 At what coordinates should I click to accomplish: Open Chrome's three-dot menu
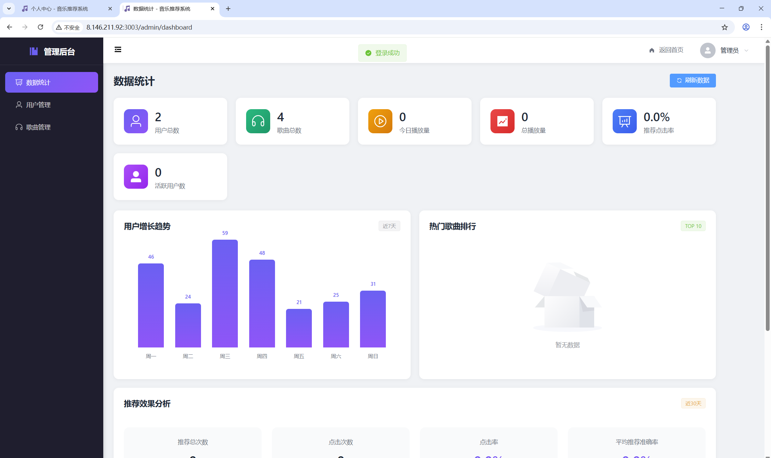click(x=761, y=27)
